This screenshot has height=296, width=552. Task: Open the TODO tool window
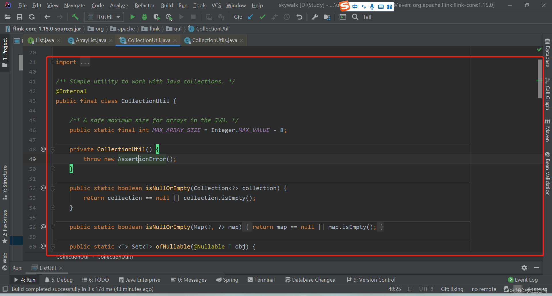(x=95, y=280)
